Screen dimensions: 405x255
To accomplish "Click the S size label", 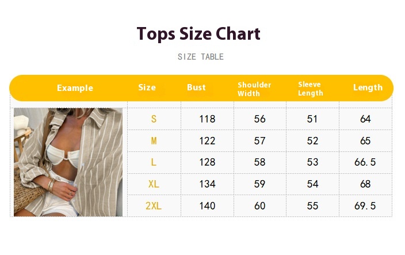I will (x=154, y=119).
